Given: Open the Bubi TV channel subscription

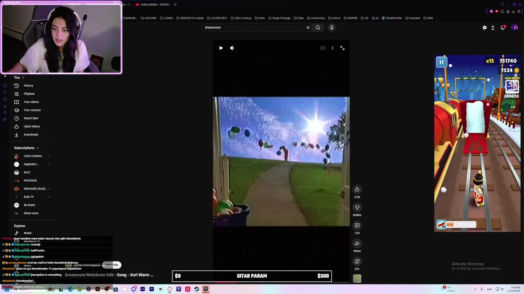Looking at the screenshot, I should 29,197.
